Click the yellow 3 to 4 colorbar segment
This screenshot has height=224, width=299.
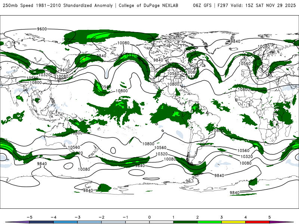[x=233, y=222]
